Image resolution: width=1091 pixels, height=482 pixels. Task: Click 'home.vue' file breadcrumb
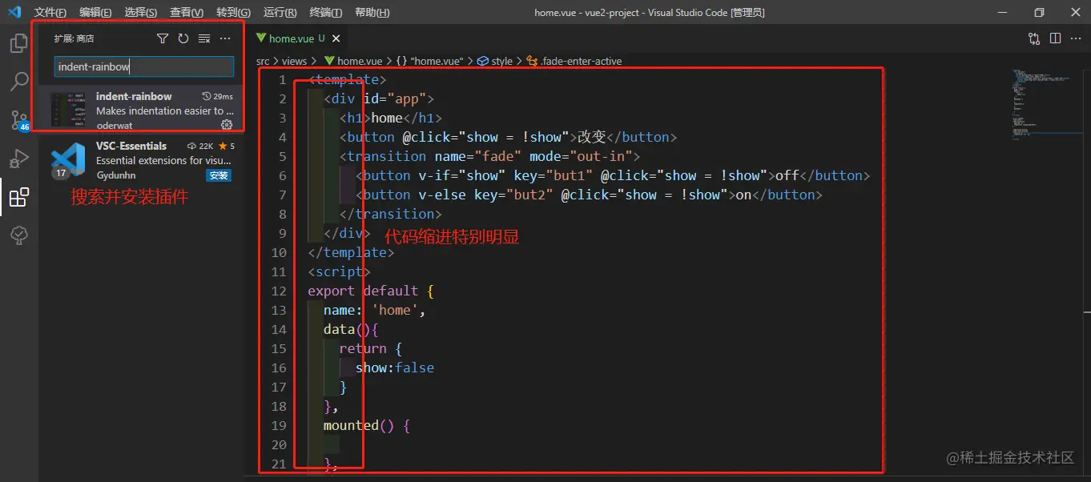(353, 61)
